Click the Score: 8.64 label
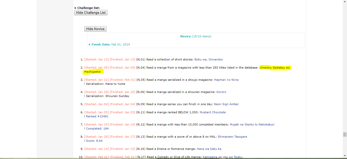This screenshot has width=347, height=159. [x=94, y=141]
